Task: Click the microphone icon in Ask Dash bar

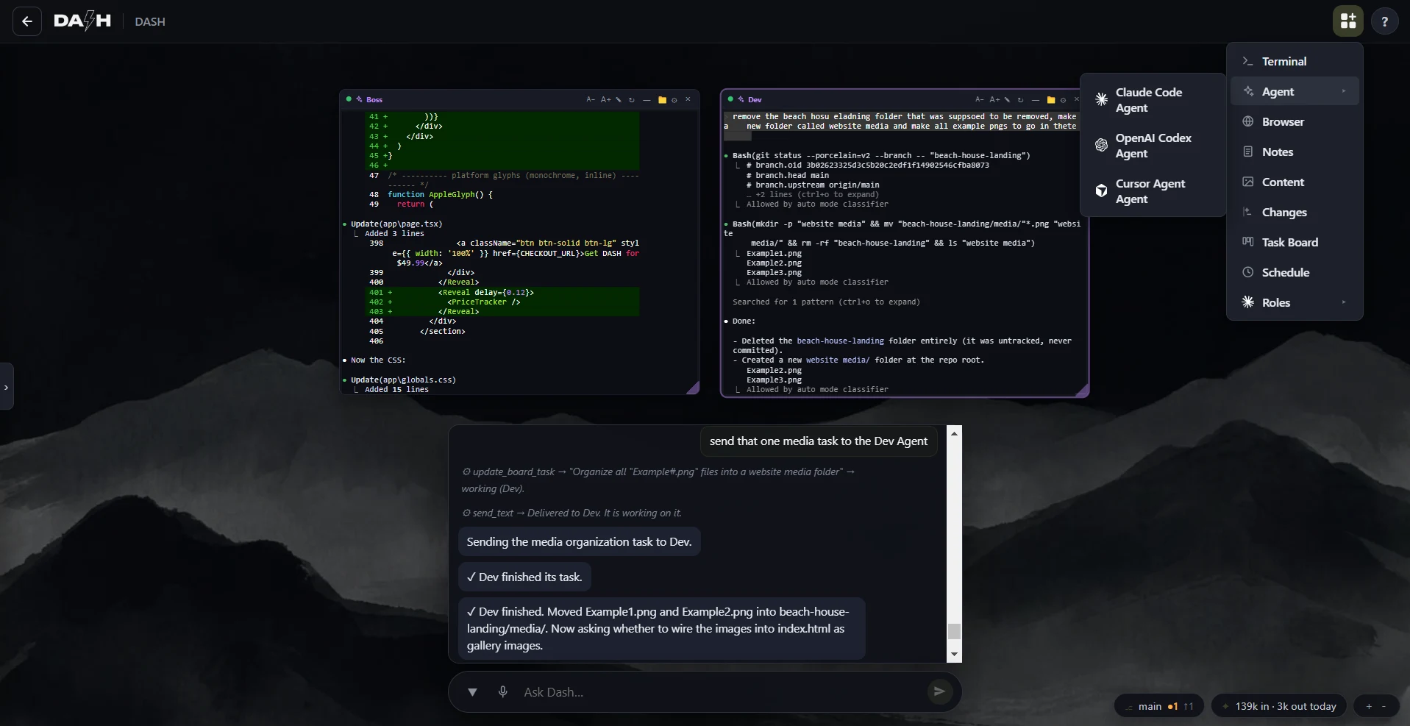Action: (x=503, y=691)
